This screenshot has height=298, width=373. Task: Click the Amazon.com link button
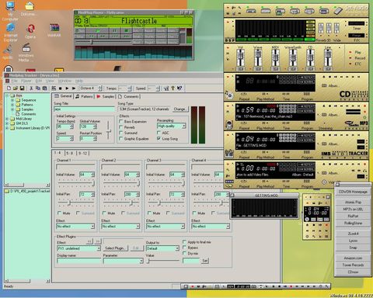353,258
